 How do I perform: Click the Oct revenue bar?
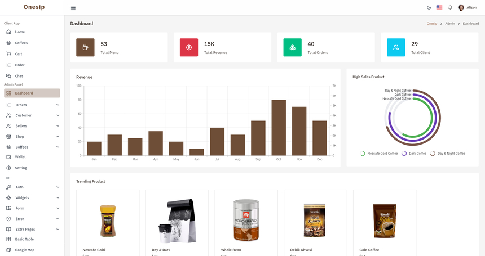click(x=279, y=128)
